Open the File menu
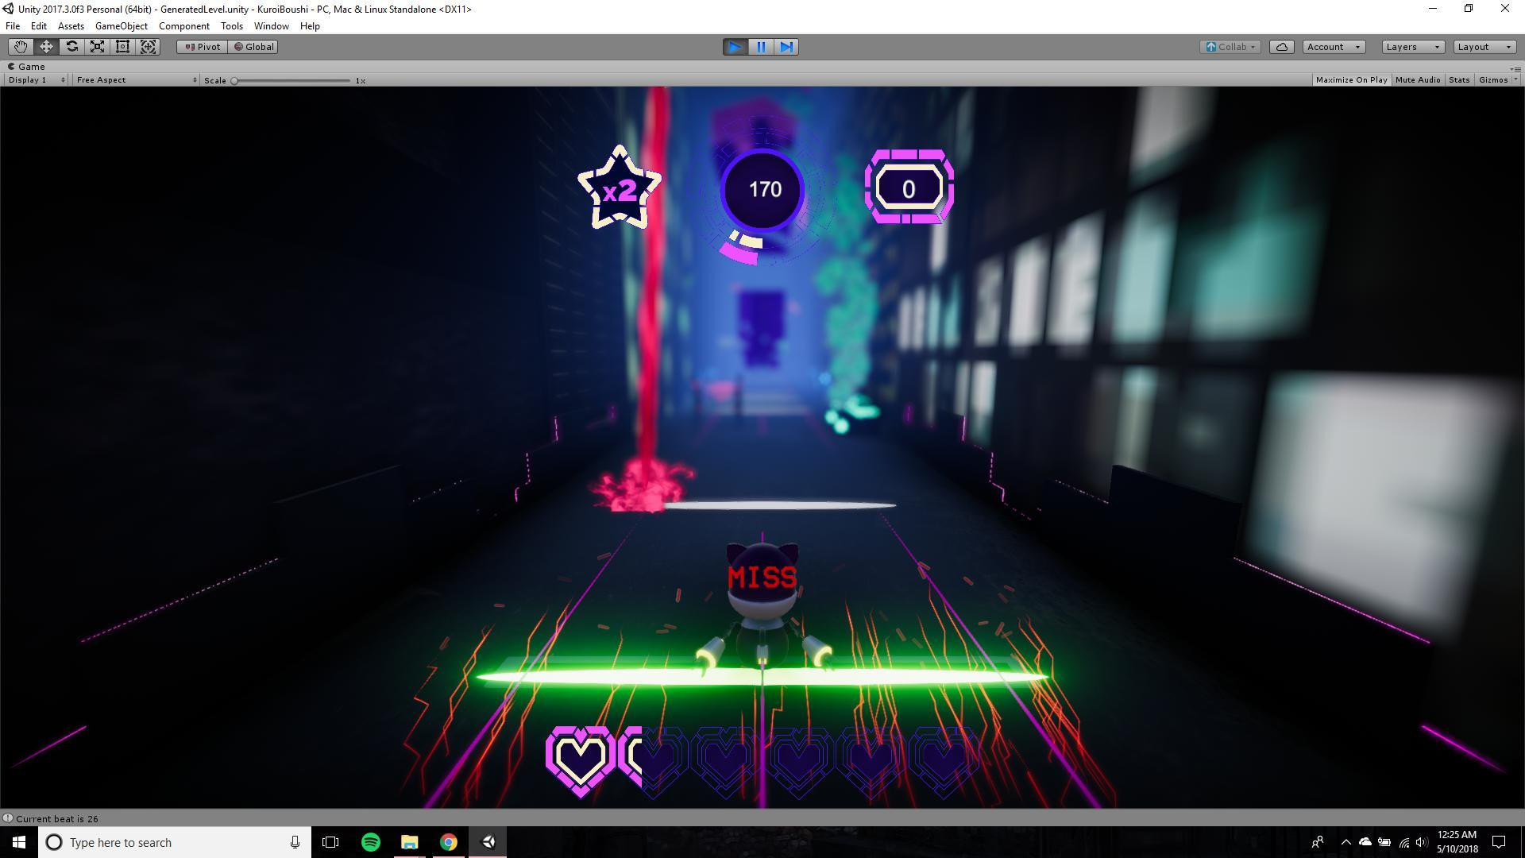 tap(13, 26)
